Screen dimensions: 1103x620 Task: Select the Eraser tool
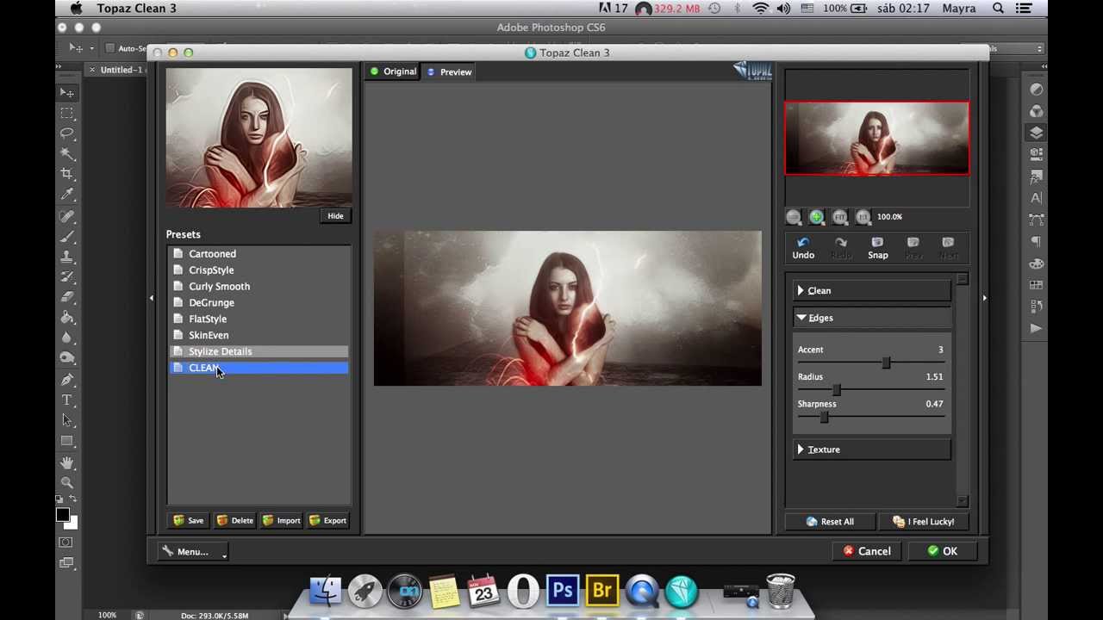[67, 297]
